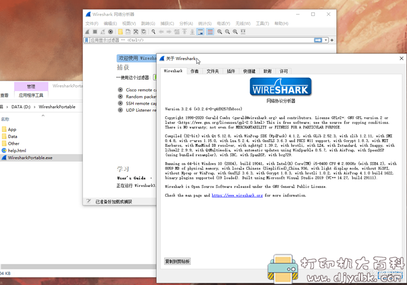Jump to the last packet
Viewport: 407px width, 285px height.
(192, 31)
